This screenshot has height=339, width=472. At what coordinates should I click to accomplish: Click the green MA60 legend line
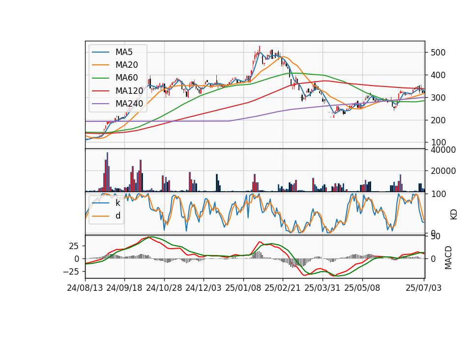point(100,78)
